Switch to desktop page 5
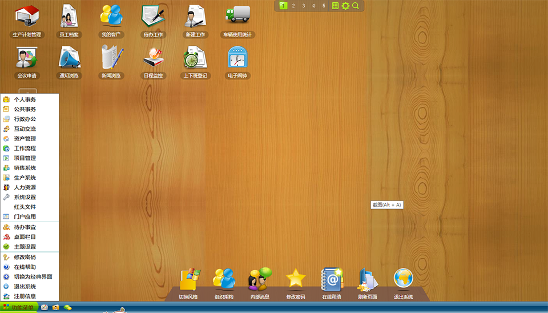Viewport: 548px width, 313px height. (x=324, y=6)
